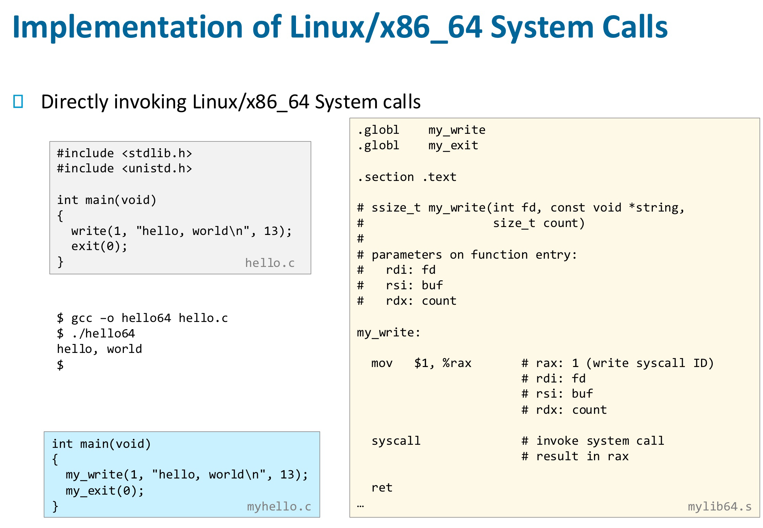The width and height of the screenshot is (763, 528).
Task: Click 'write(1, "hello, world\n", 13);' in hello.c
Action: click(181, 231)
